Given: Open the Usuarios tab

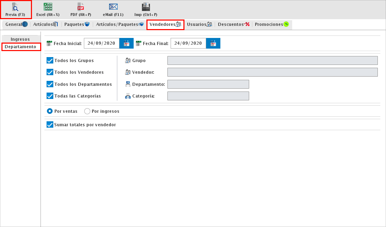Looking at the screenshot, I should coord(199,24).
